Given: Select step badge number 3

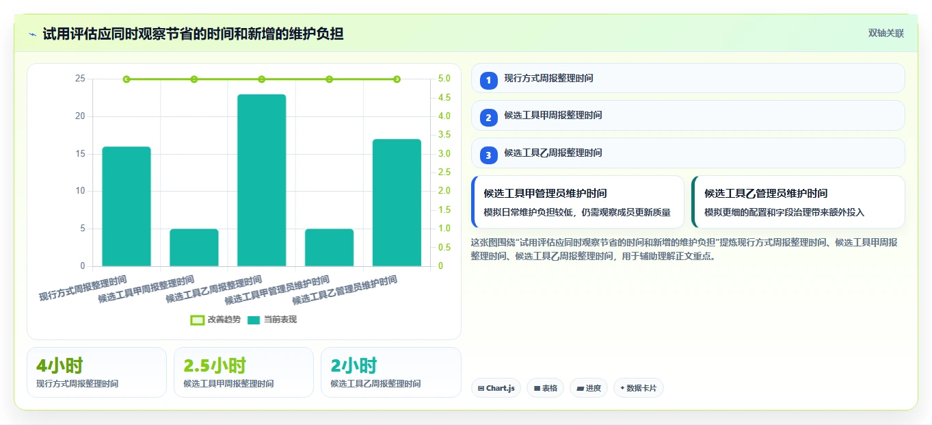Looking at the screenshot, I should (x=488, y=155).
